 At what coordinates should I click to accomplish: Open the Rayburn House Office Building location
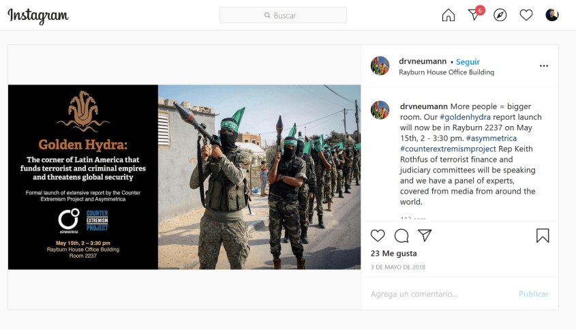pos(446,72)
